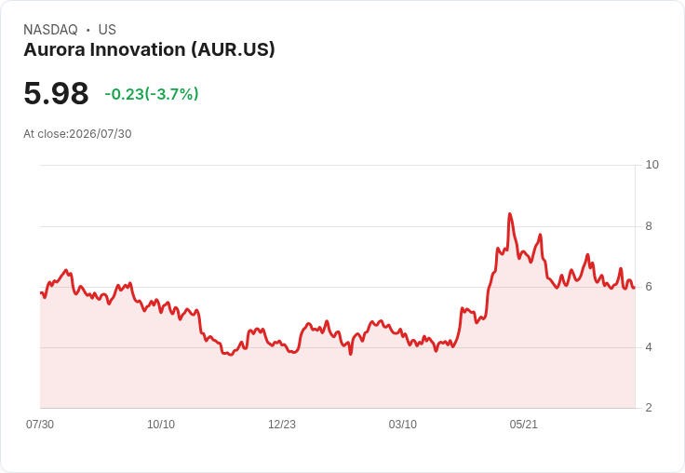Click the 4 y-axis price label
The width and height of the screenshot is (685, 473).
649,347
